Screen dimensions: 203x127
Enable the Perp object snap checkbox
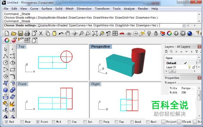101,122
